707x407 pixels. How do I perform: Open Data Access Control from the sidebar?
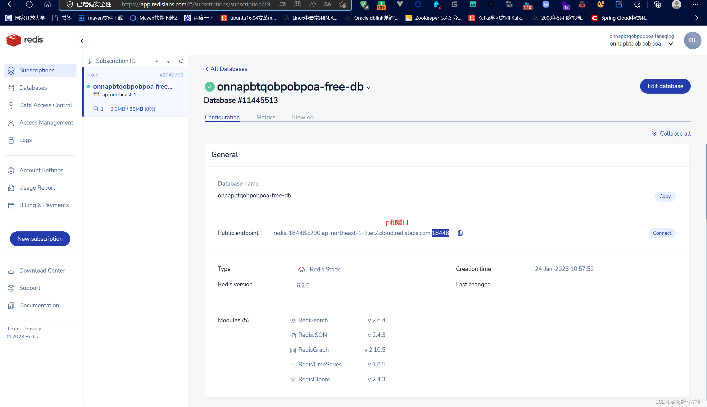(x=45, y=105)
